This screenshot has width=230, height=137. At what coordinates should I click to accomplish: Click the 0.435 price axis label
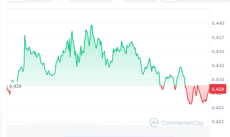(x=218, y=51)
